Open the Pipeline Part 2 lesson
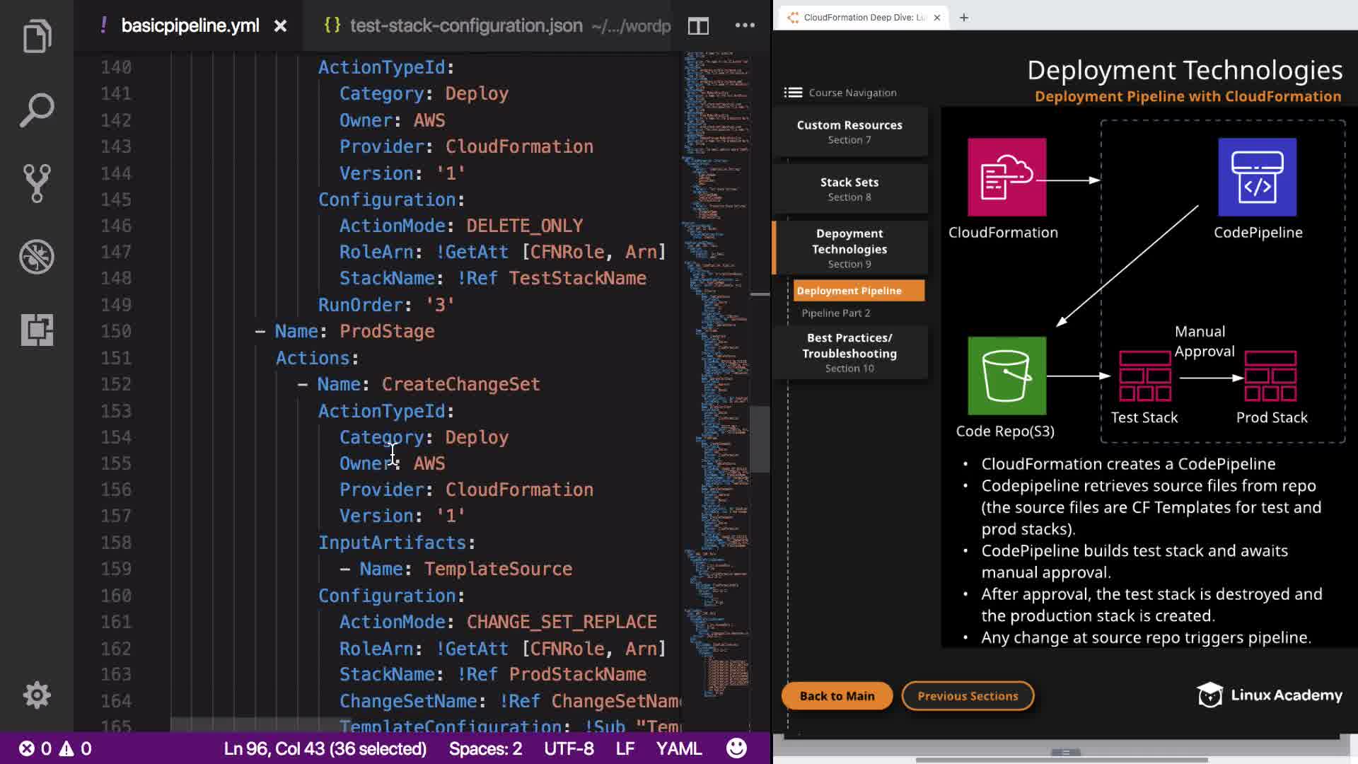The image size is (1358, 764). coord(836,313)
